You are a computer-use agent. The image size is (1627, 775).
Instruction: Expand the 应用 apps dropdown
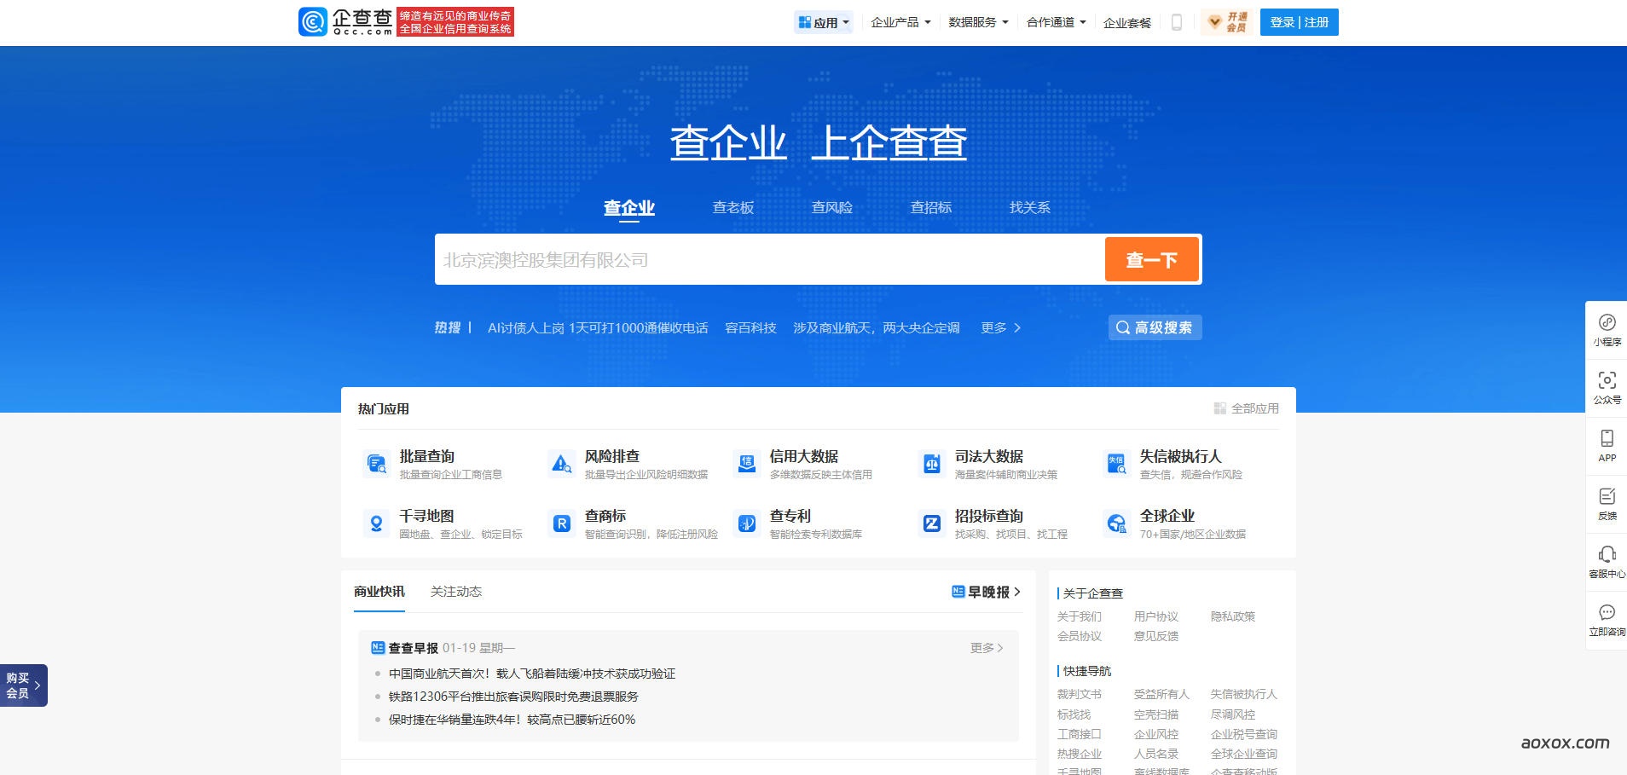[x=824, y=22]
